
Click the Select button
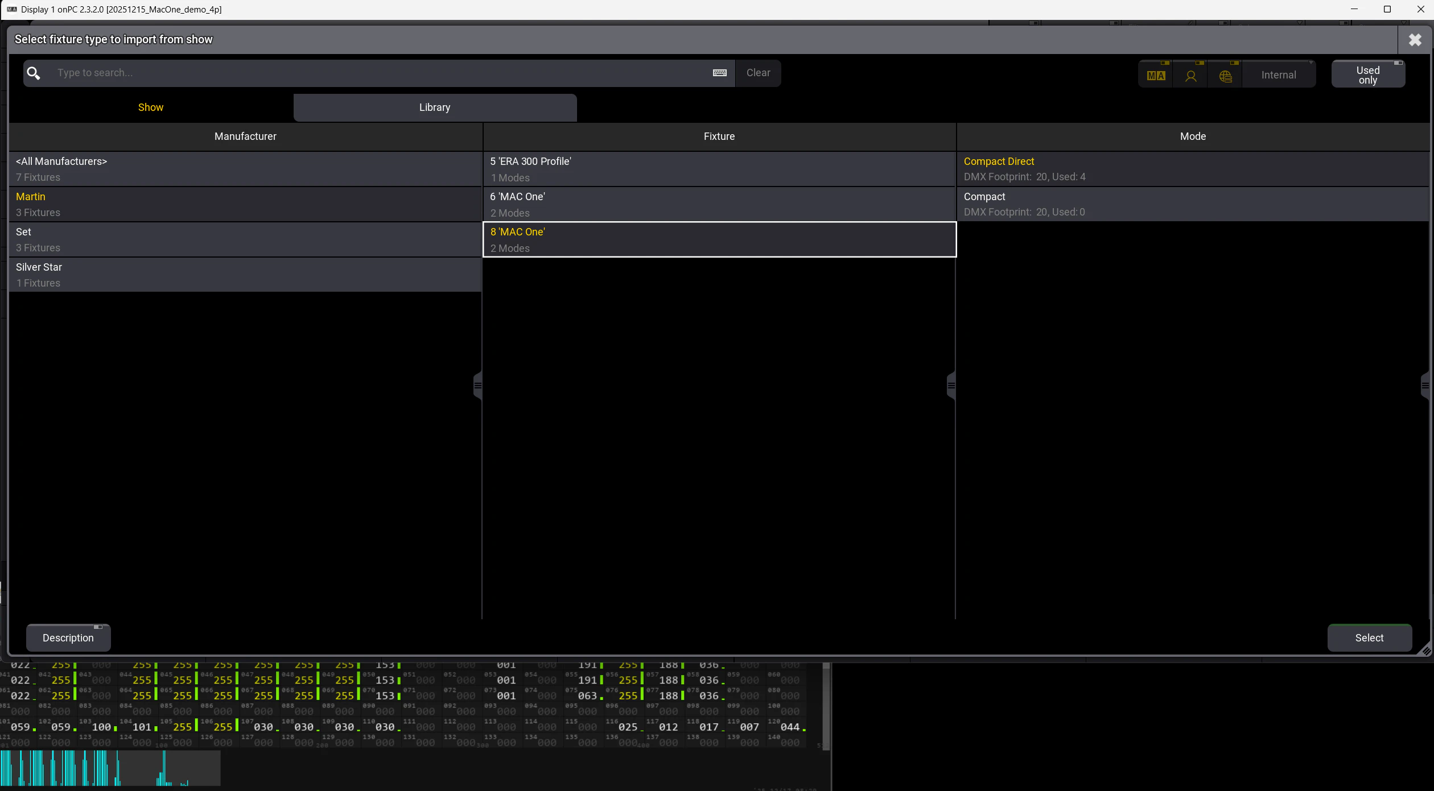coord(1369,637)
